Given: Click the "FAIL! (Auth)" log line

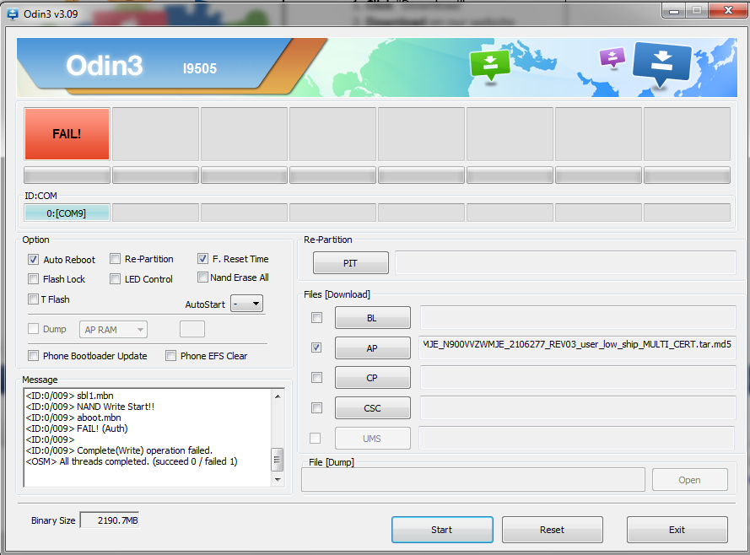Looking at the screenshot, I should pyautogui.click(x=77, y=428).
